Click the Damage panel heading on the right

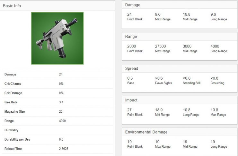pos(133,5)
